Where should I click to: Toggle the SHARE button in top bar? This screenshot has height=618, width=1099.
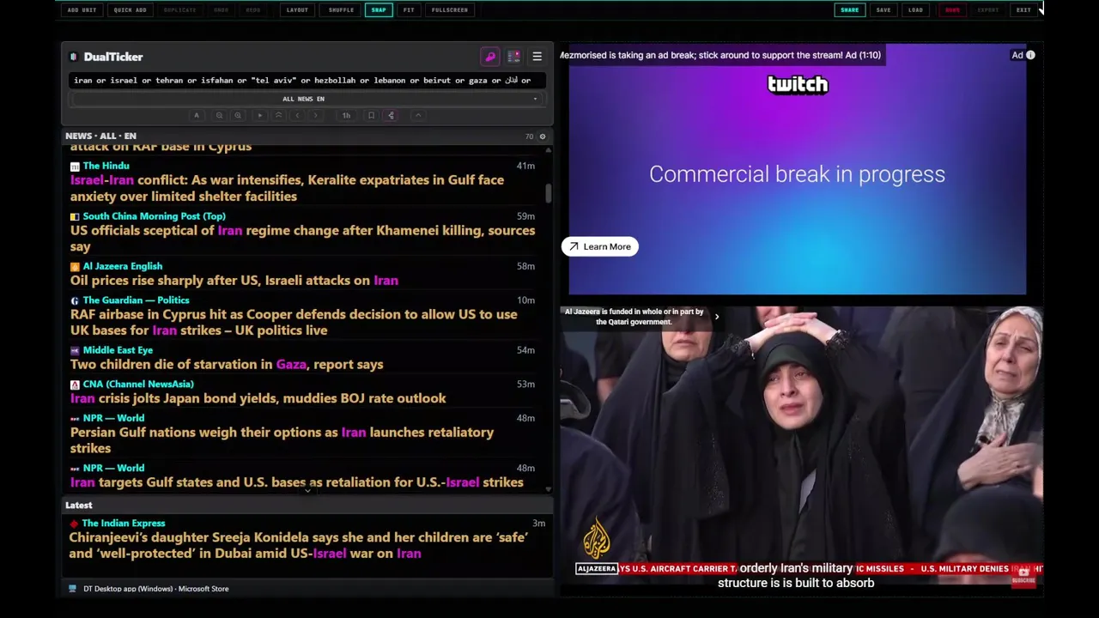click(x=849, y=10)
